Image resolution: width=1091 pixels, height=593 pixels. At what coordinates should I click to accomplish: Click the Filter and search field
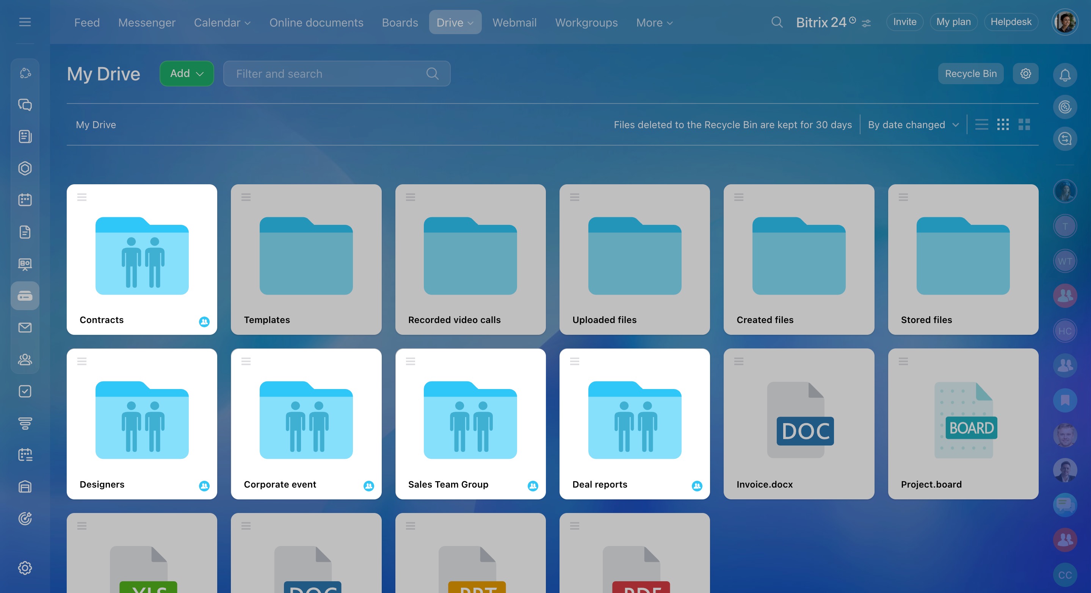[330, 74]
